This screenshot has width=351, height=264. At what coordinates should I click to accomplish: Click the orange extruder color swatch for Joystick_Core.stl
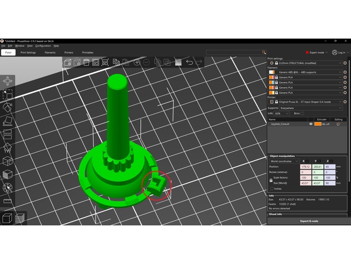(317, 124)
